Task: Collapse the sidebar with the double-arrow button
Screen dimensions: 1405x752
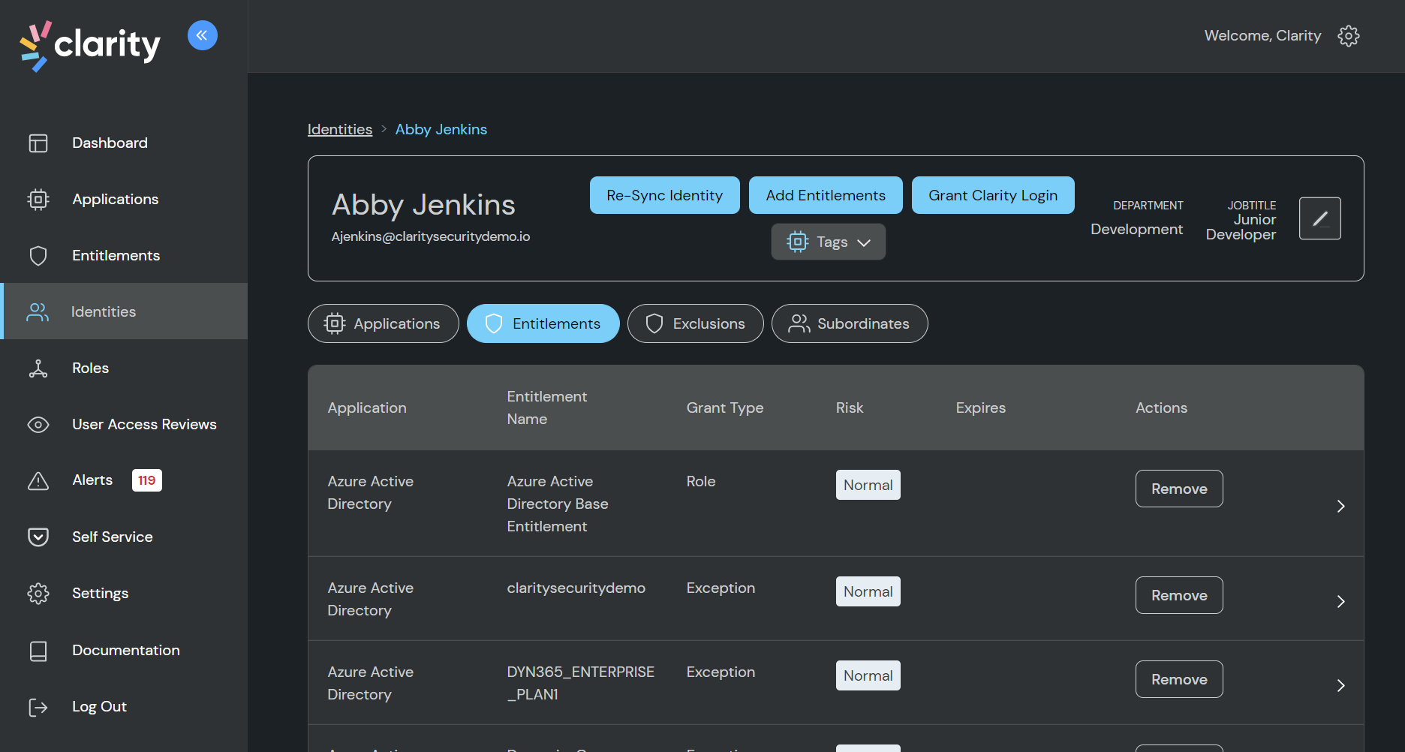Action: point(202,35)
